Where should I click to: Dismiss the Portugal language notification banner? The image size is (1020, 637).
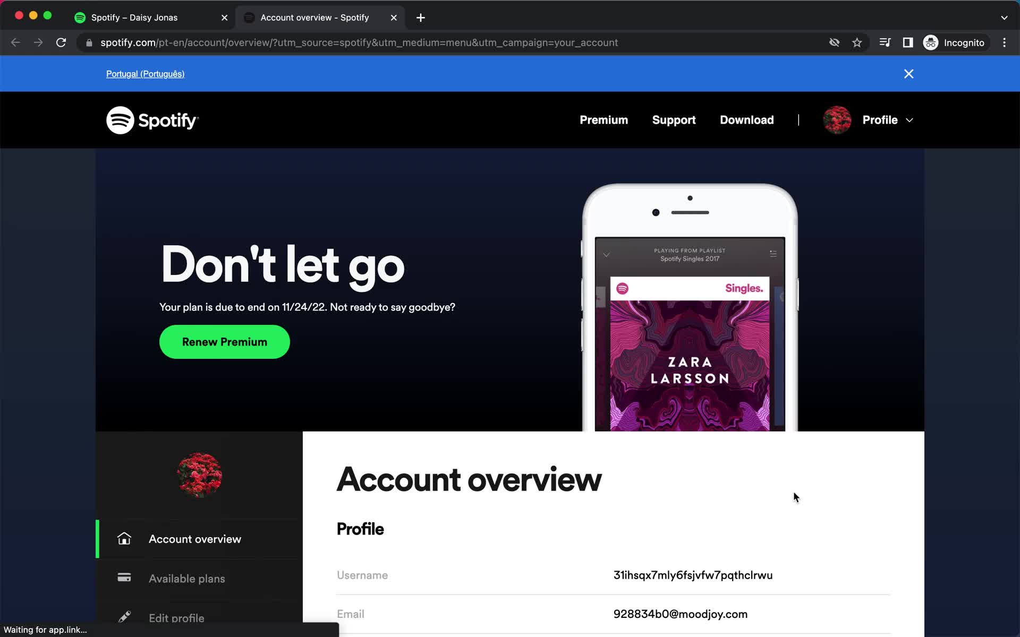909,73
